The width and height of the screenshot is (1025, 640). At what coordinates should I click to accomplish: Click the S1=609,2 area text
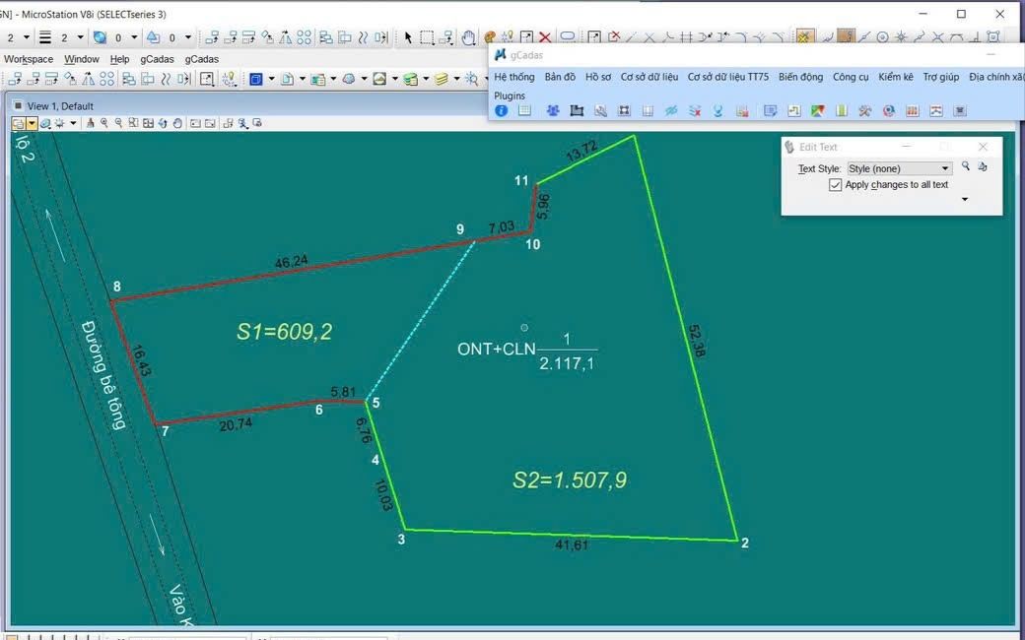tap(284, 332)
